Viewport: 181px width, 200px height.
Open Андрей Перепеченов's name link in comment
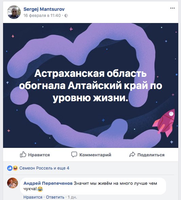pyautogui.click(x=48, y=183)
